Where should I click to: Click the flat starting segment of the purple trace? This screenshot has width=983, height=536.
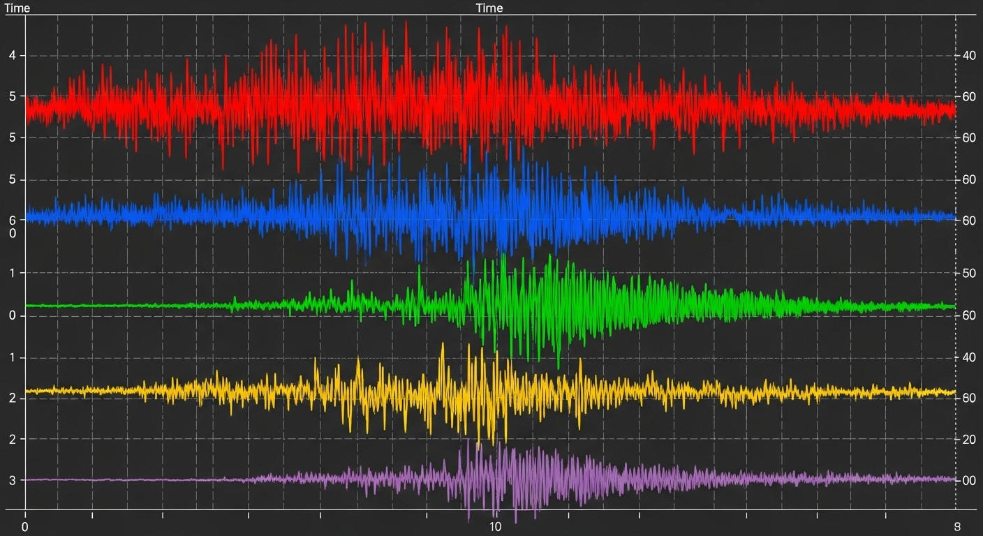pos(105,479)
